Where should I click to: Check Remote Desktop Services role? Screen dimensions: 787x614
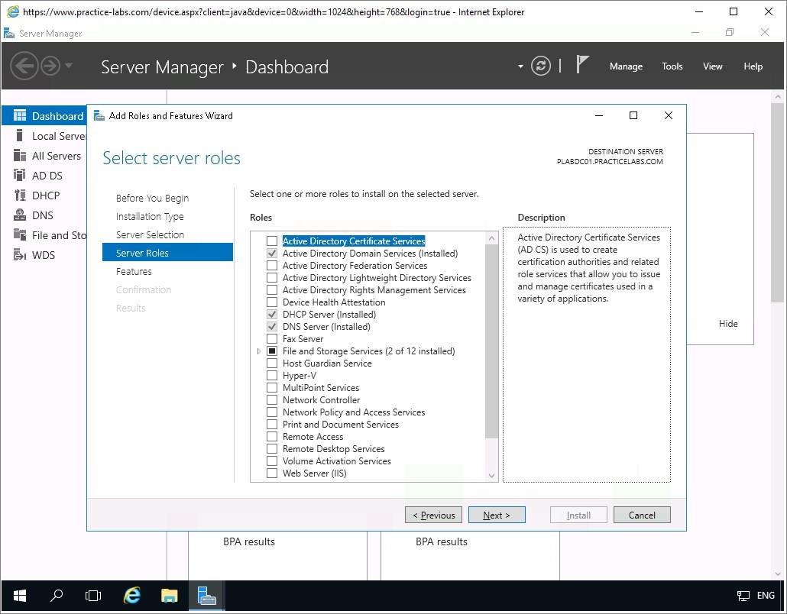coord(272,448)
